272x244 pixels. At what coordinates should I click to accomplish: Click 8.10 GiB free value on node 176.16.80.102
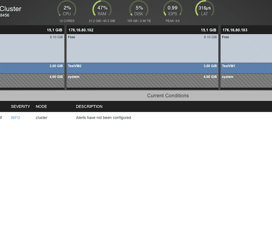tap(210, 37)
